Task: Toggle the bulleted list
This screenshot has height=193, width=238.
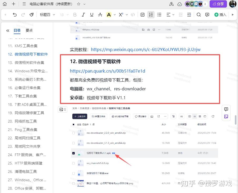Action: point(159,15)
